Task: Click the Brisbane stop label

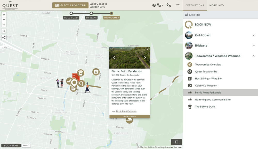Action: click(x=91, y=18)
